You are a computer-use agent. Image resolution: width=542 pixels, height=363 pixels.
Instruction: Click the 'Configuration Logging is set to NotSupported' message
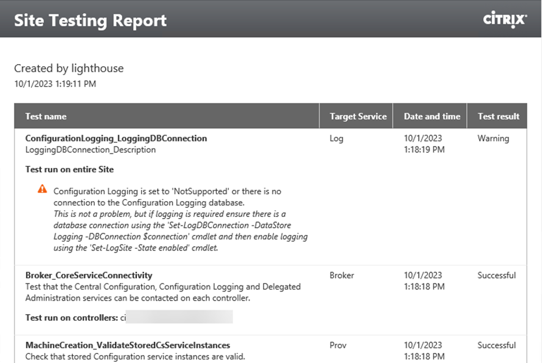pyautogui.click(x=167, y=197)
